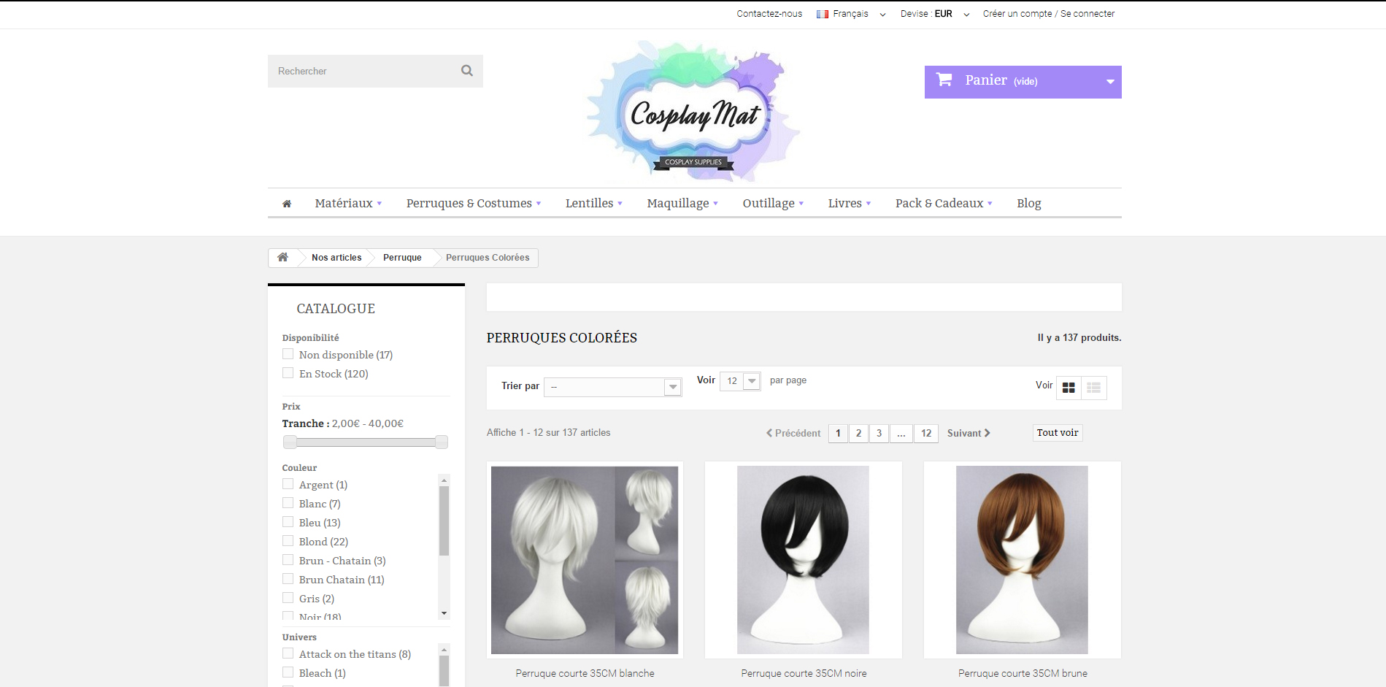The height and width of the screenshot is (687, 1386).
Task: Click Créer un compte / Se connecter
Action: point(1049,14)
